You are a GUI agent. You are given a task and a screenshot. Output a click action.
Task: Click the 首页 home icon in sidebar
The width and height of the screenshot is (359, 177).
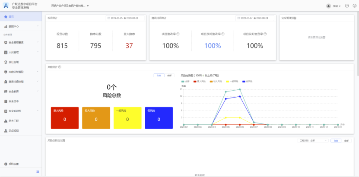pyautogui.click(x=6, y=16)
